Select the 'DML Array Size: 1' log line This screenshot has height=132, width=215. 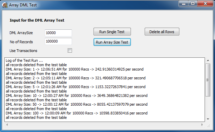(75, 69)
